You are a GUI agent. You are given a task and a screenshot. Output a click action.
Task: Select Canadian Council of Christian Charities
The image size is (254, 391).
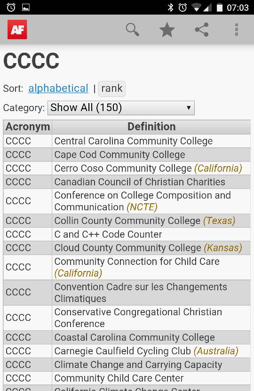140,182
